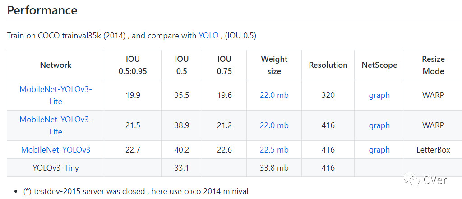
Task: Select the 33.8 mb weight size cell
Action: [274, 168]
